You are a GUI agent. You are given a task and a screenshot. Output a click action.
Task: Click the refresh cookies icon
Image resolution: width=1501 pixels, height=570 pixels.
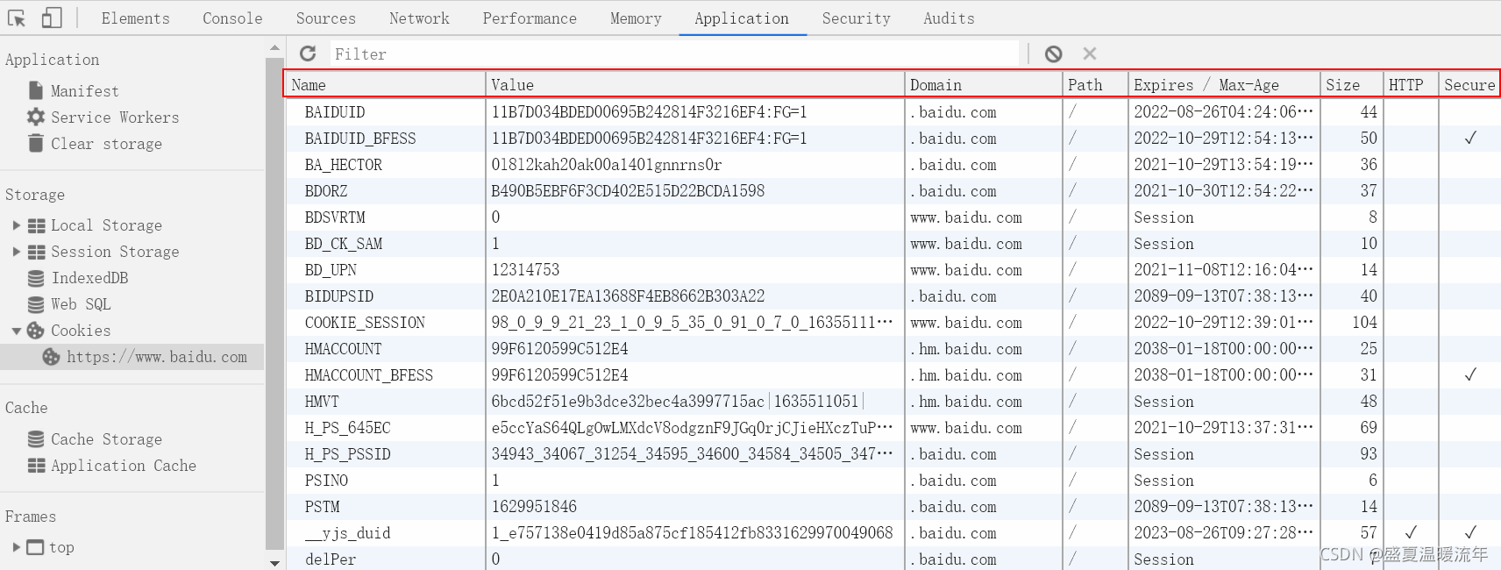point(308,53)
